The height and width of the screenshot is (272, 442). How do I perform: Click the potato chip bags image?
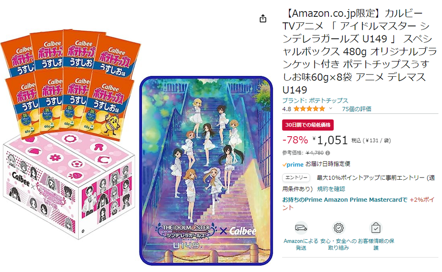pos(70,84)
